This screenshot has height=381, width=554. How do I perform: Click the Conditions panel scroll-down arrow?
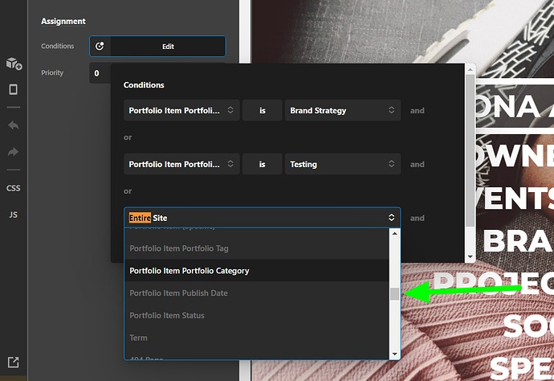tap(470, 257)
